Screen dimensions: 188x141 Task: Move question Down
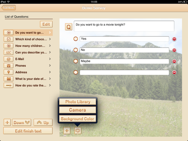click(22, 123)
